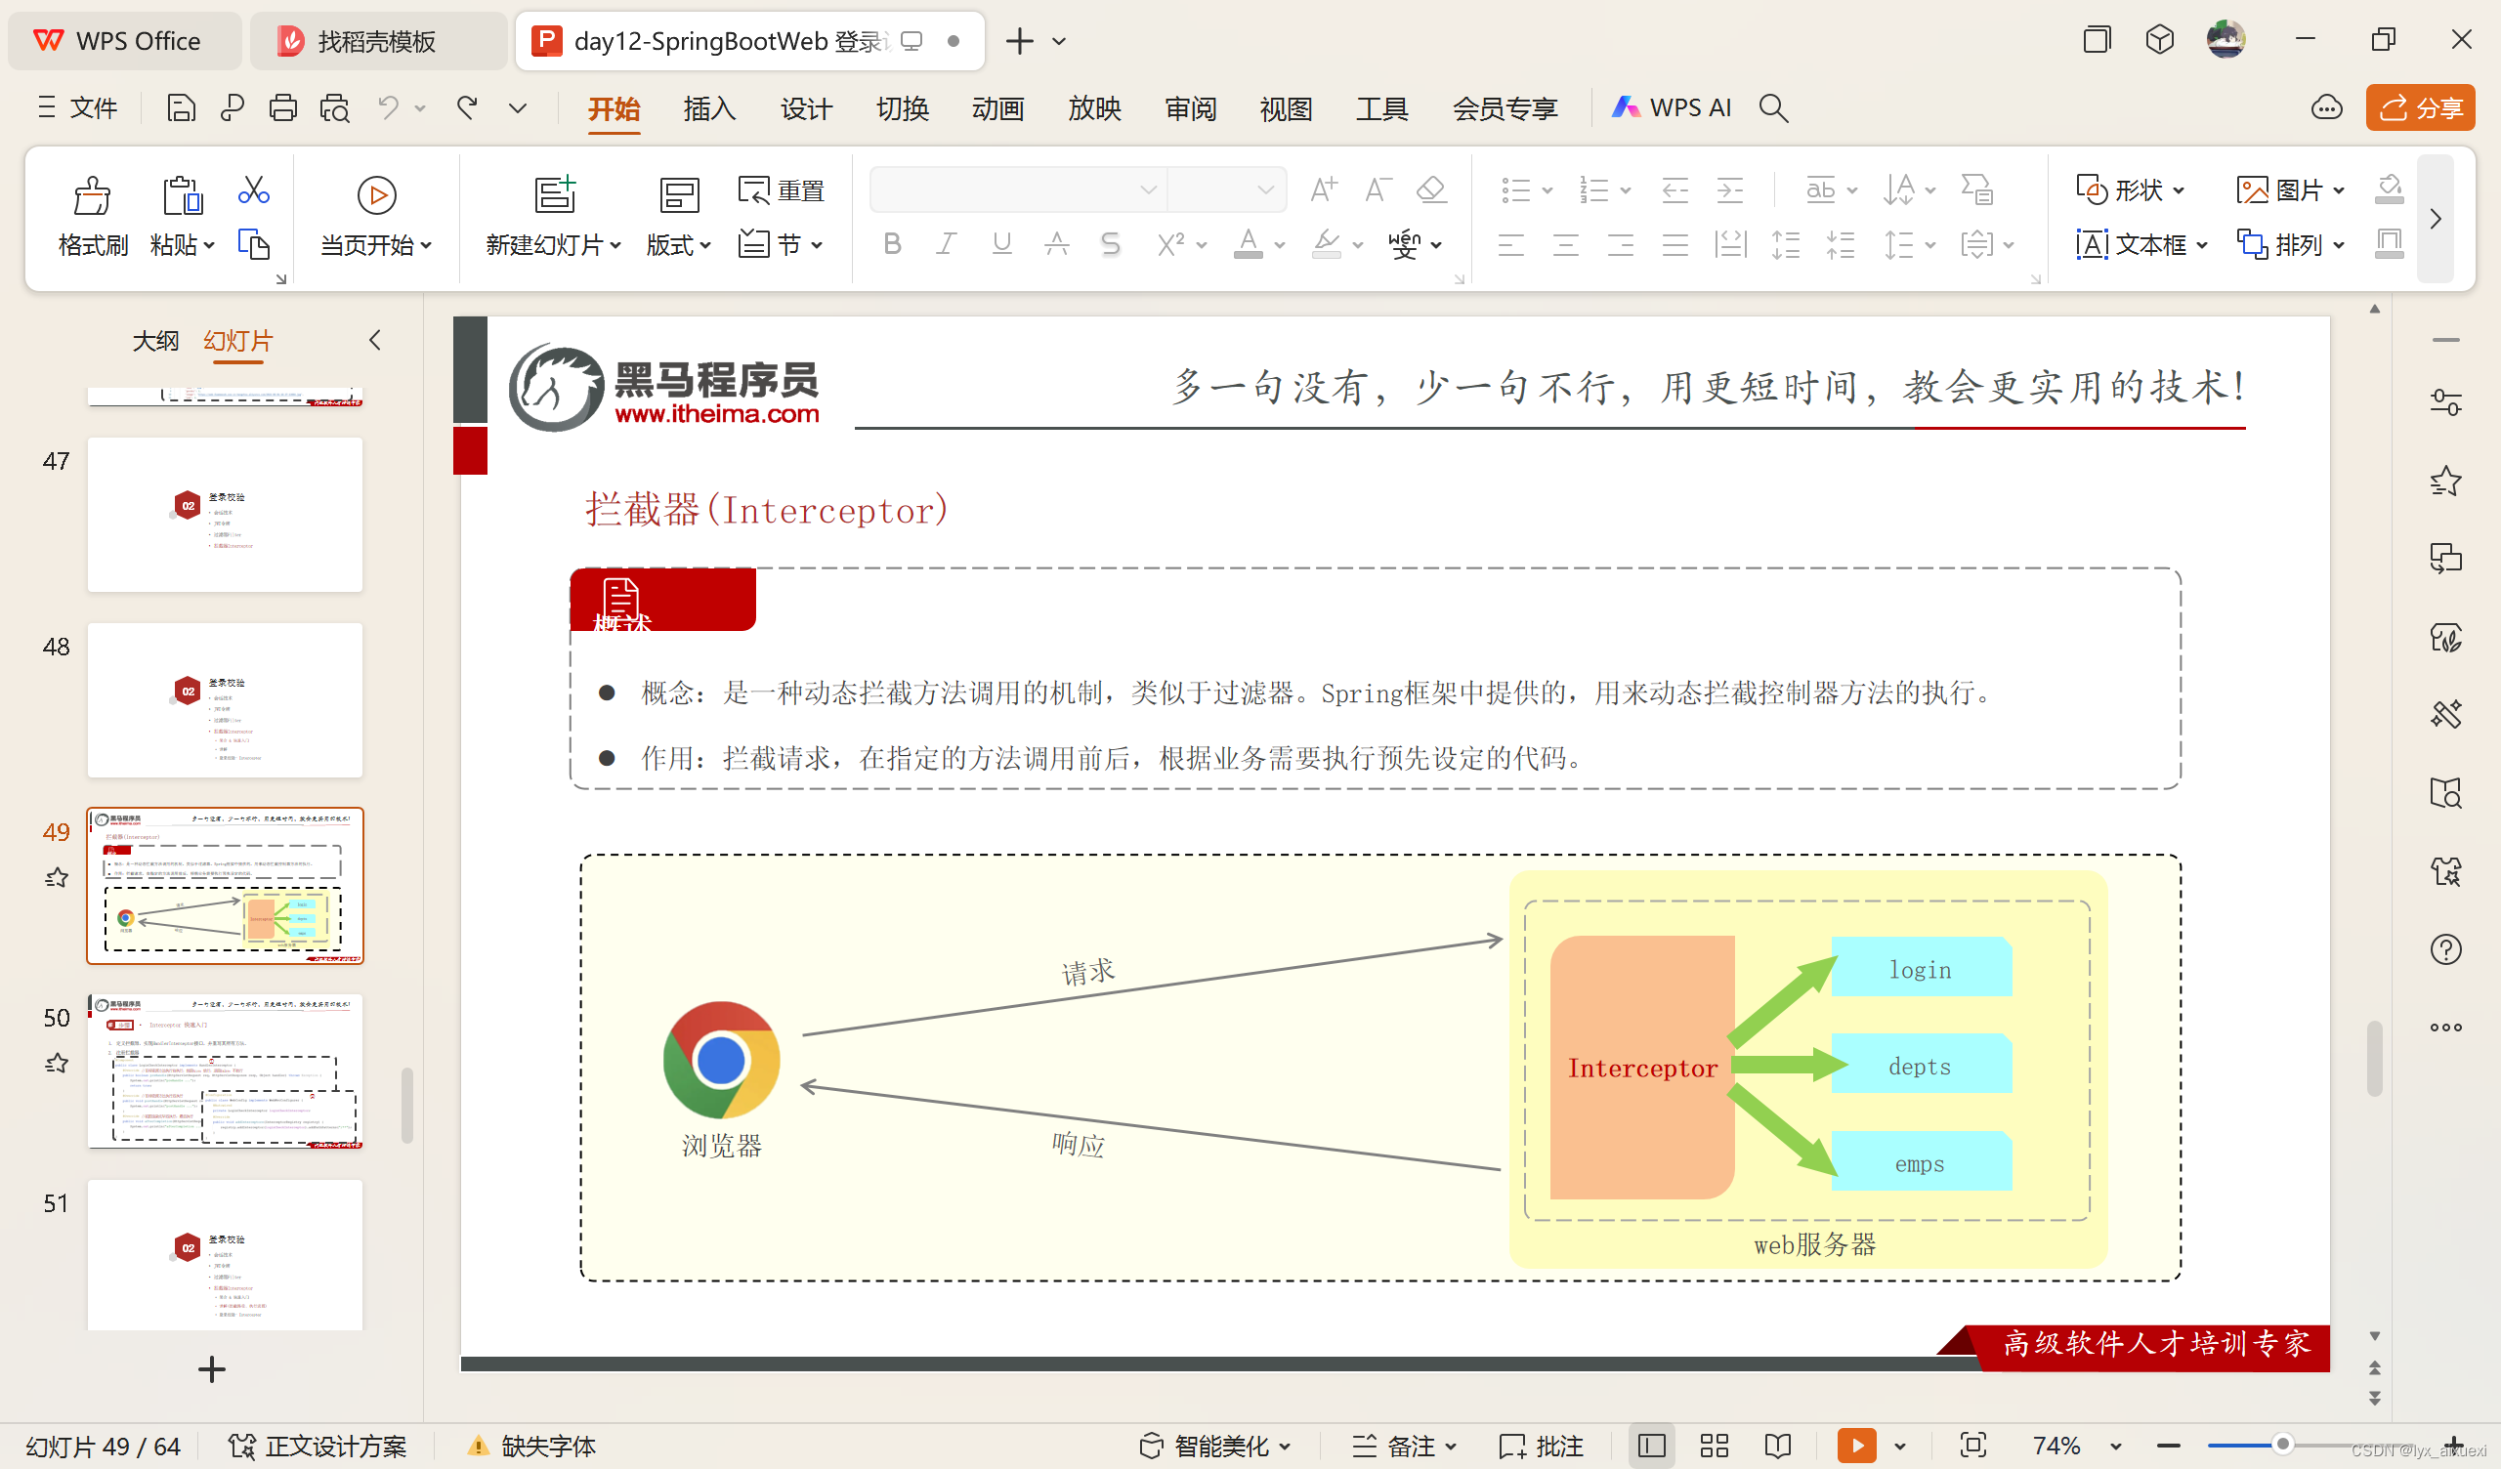The height and width of the screenshot is (1469, 2501).
Task: Toggle bold formatting button
Action: (x=891, y=243)
